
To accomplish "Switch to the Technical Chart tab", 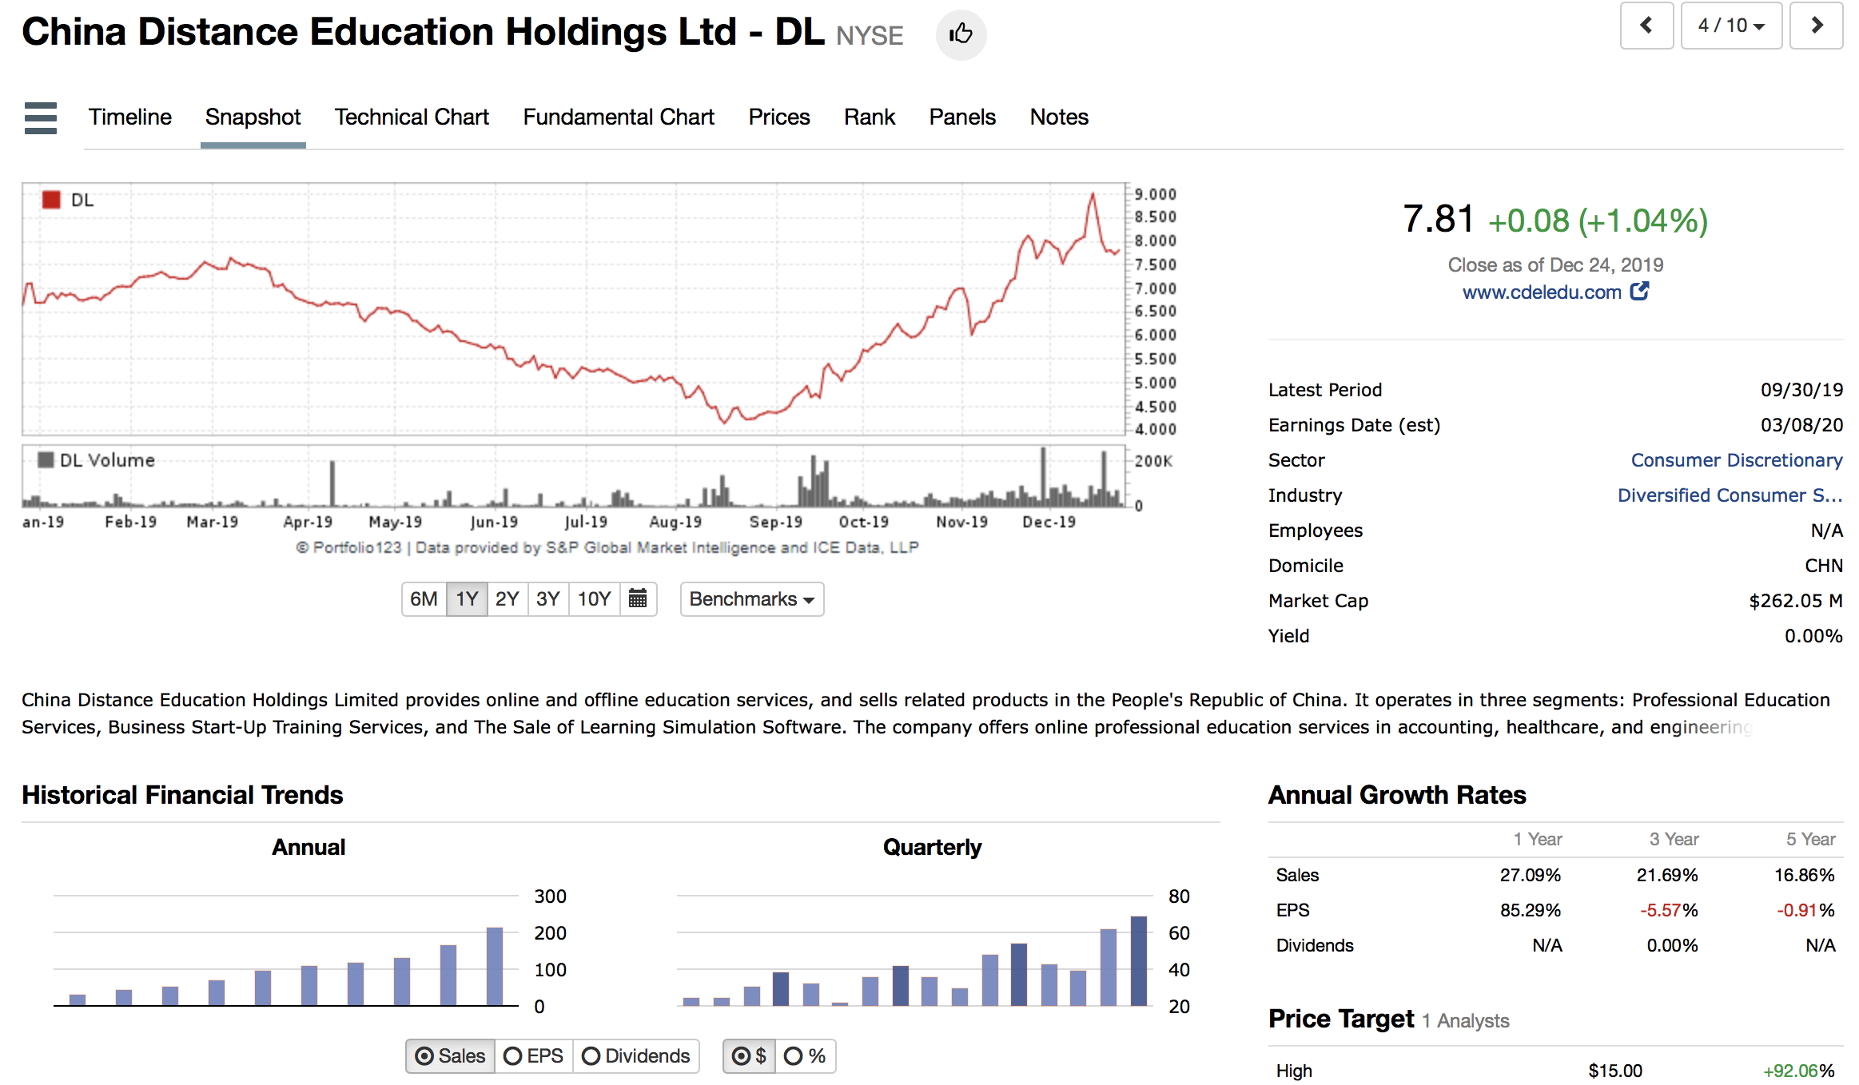I will [411, 117].
